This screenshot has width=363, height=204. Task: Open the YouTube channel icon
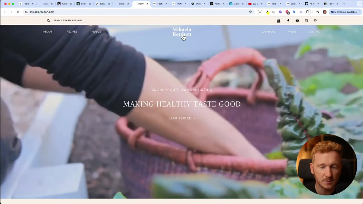297,20
